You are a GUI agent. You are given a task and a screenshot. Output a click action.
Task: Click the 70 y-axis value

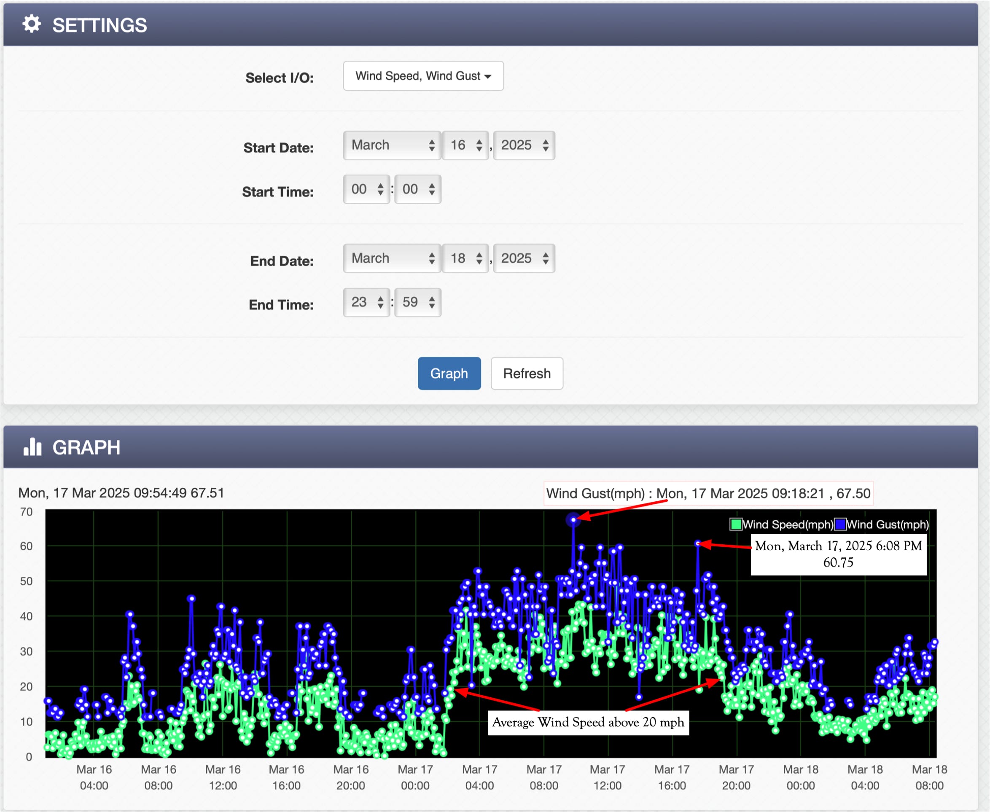pos(26,512)
